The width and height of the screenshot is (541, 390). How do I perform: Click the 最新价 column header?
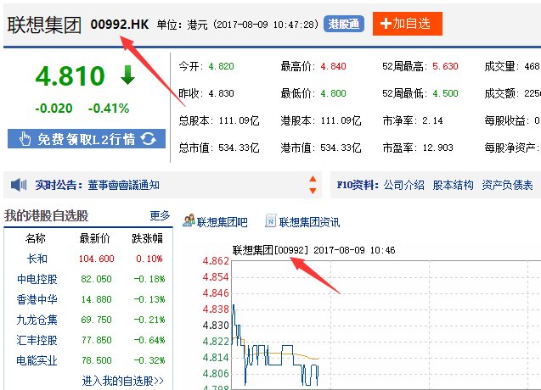(x=95, y=238)
